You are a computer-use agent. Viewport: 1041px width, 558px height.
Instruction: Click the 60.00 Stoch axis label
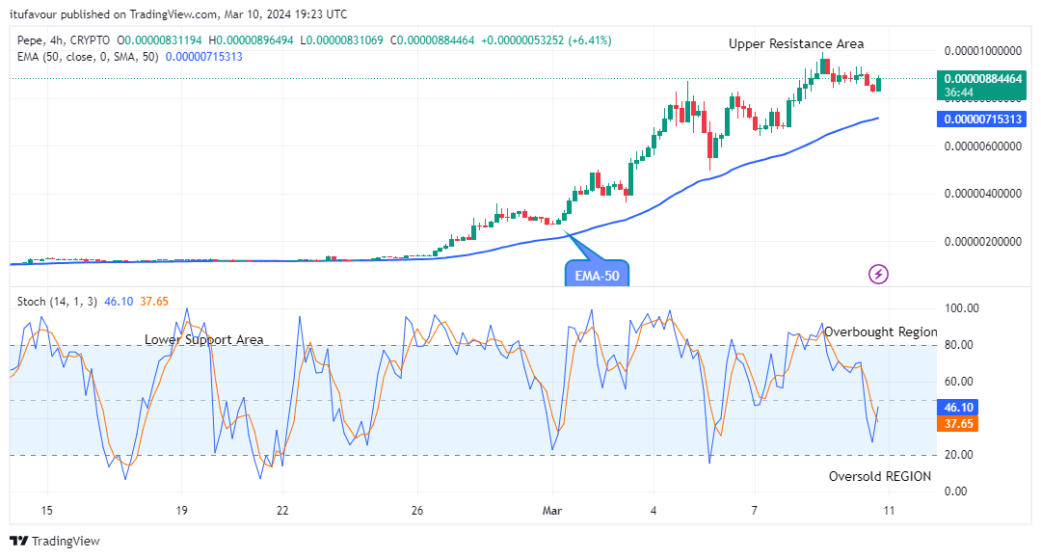tap(959, 382)
